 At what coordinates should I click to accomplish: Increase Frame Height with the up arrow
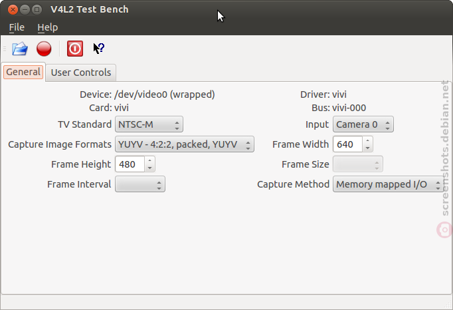(149, 160)
